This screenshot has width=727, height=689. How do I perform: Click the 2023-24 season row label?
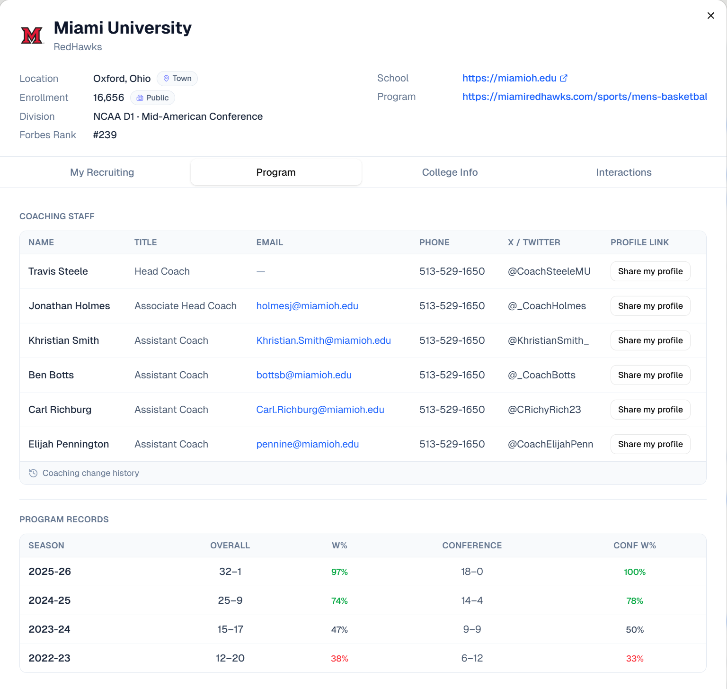(49, 629)
